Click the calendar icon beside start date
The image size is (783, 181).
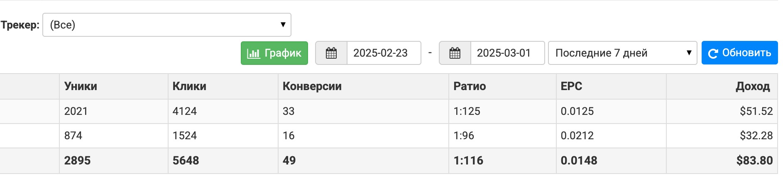tap(331, 53)
